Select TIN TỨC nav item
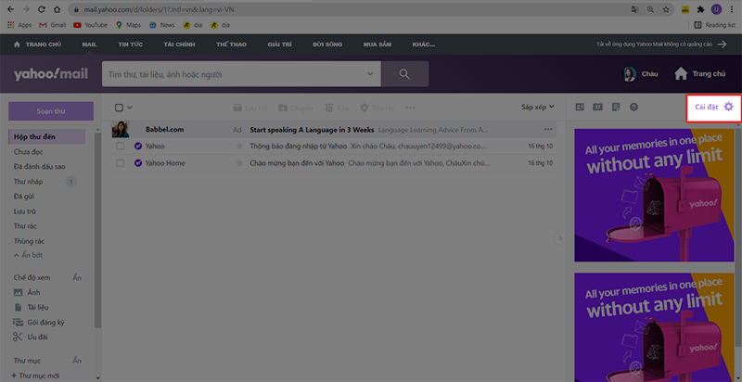The image size is (742, 382). 130,45
